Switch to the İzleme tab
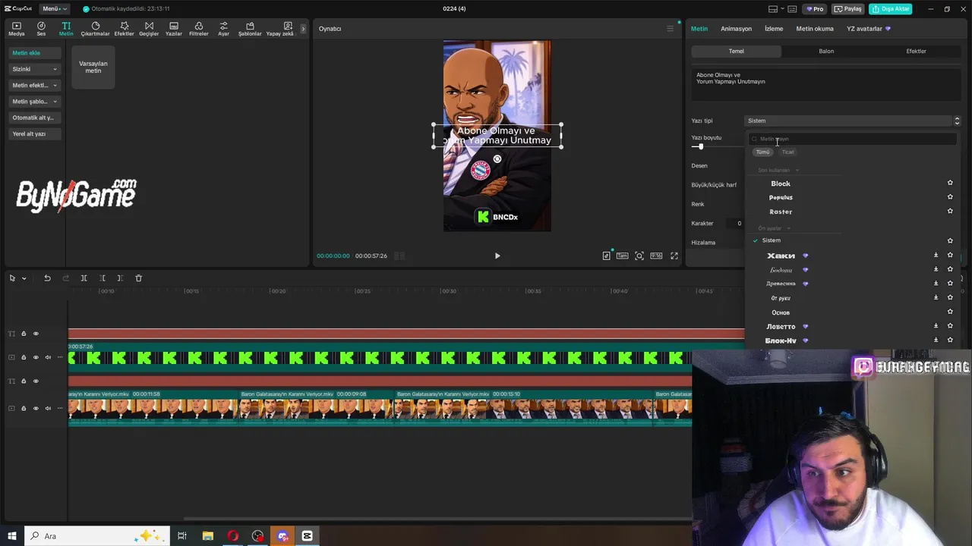Screen dimensions: 972x546 point(774,29)
